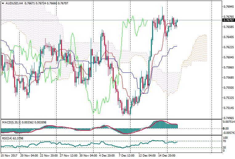This screenshot has width=235, height=159.
Task: Select the 15 Nov 2017 date label
Action: tap(9, 156)
